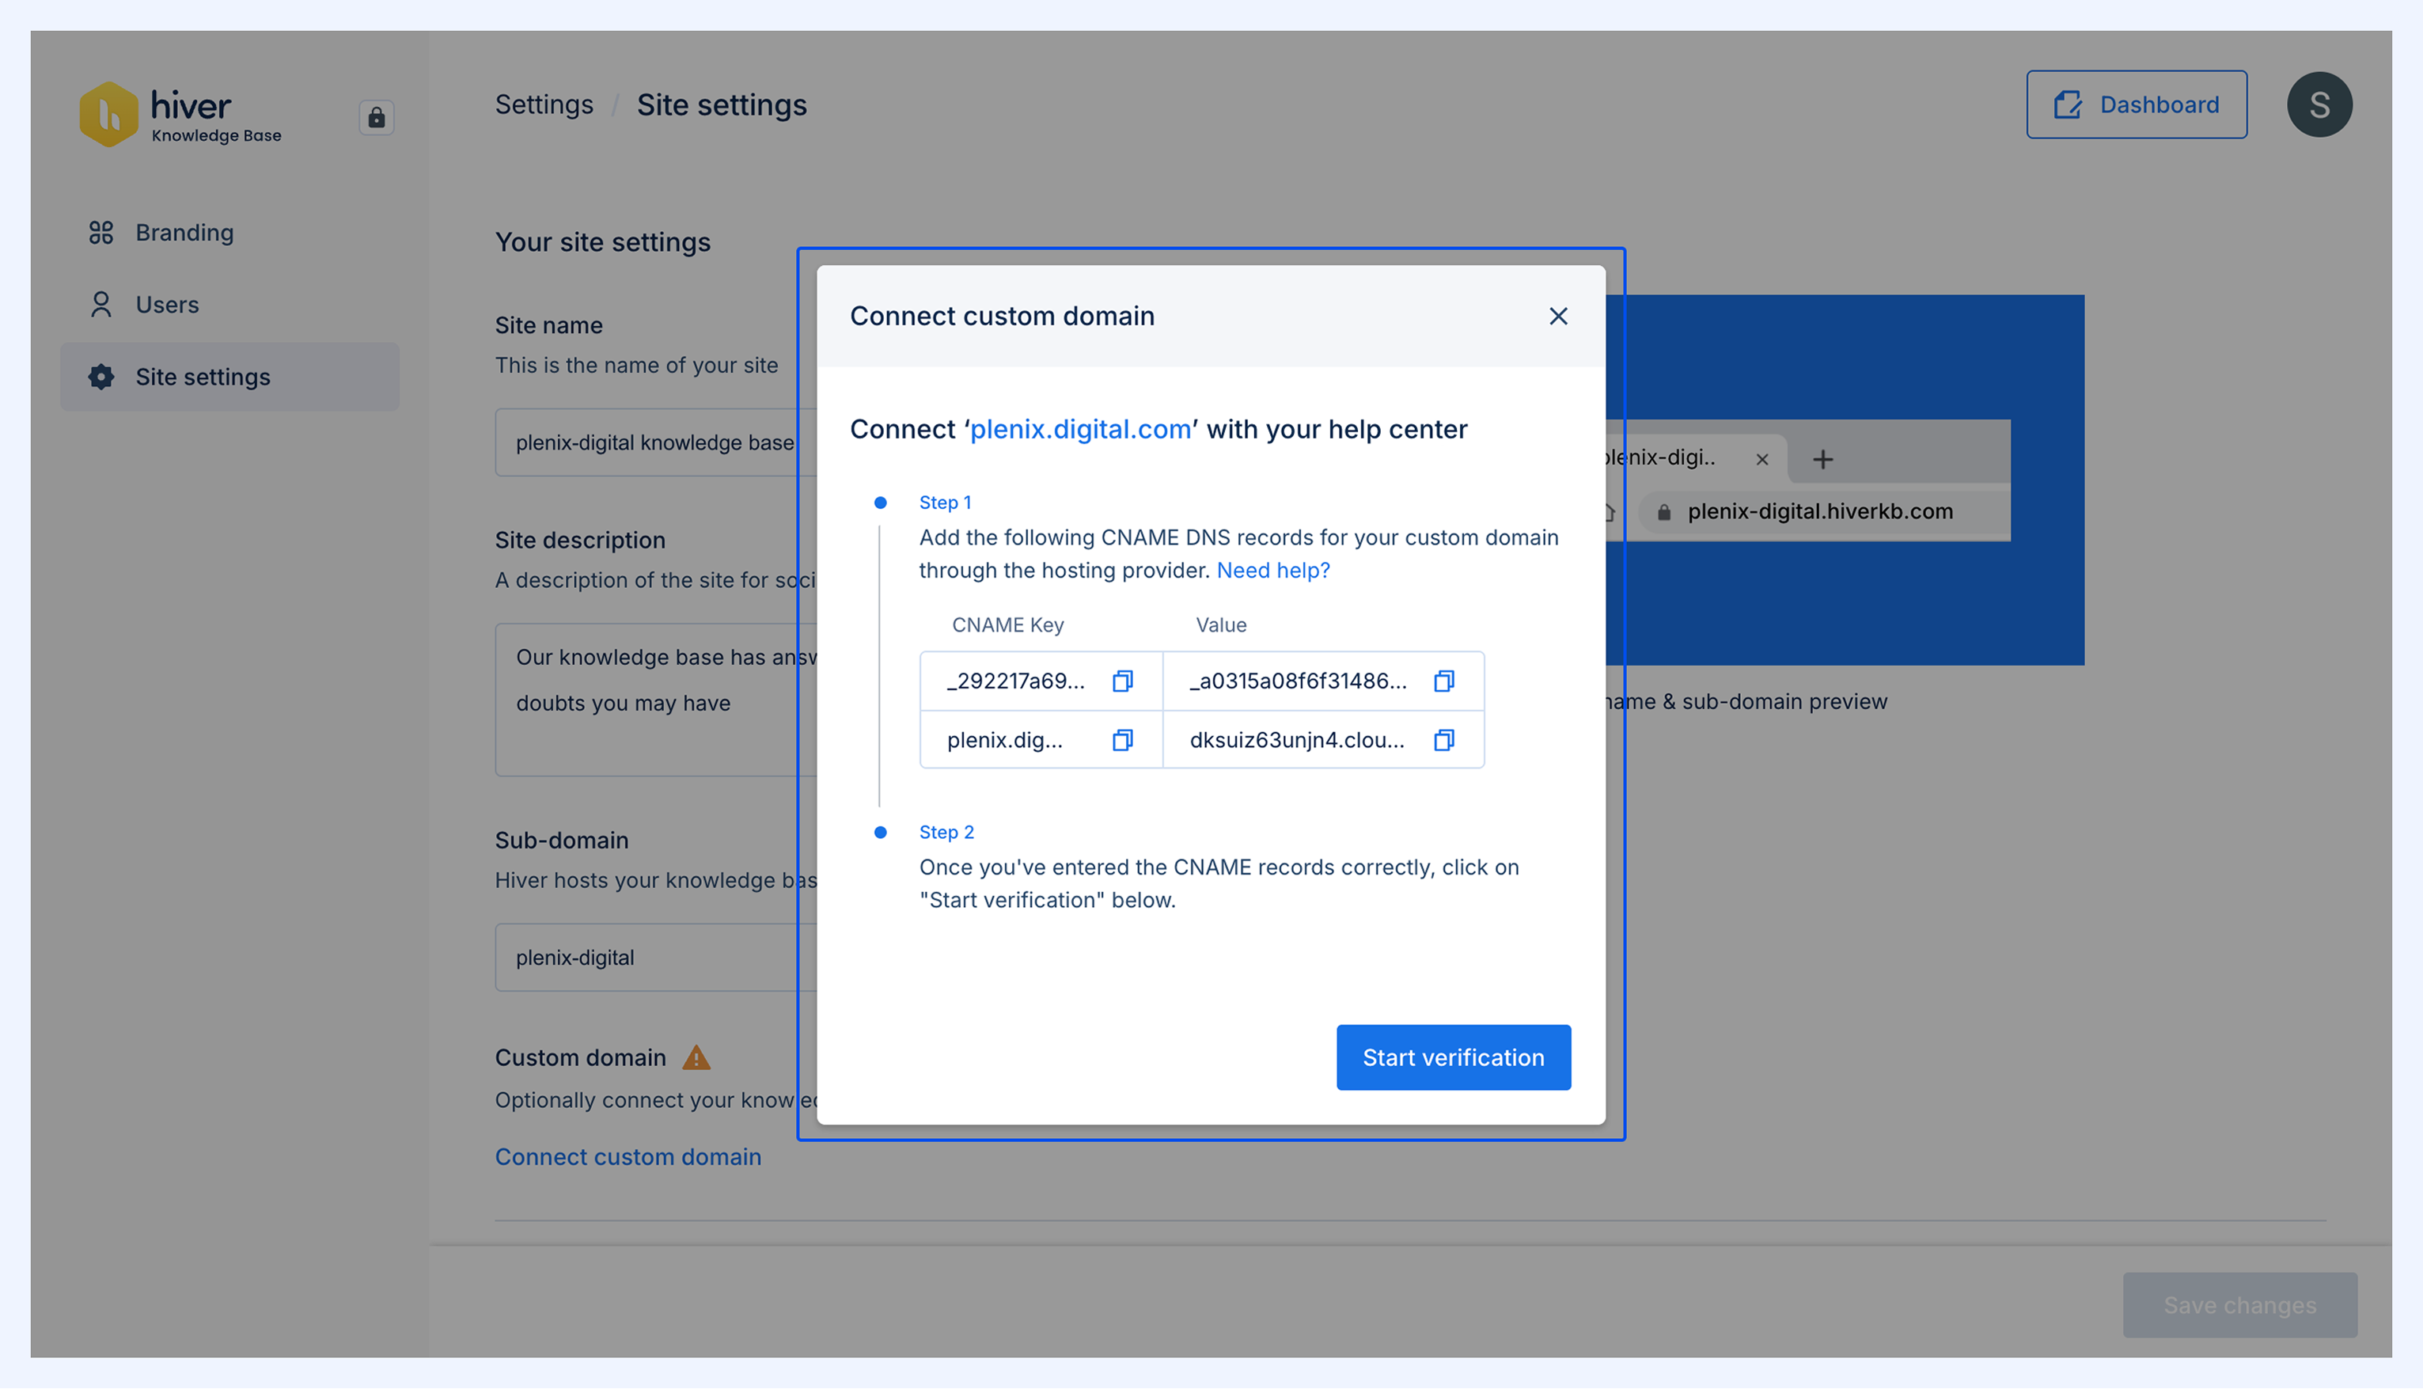Open Branding in the sidebar
The height and width of the screenshot is (1389, 2423).
(x=229, y=233)
